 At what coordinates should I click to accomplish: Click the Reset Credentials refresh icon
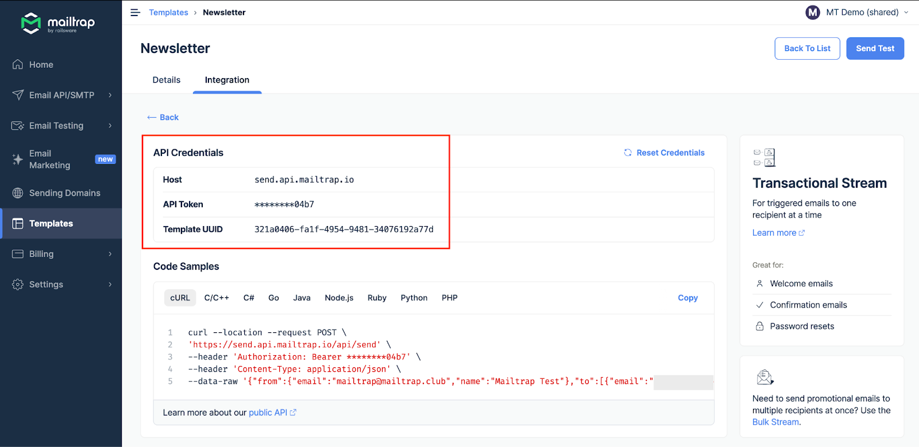click(628, 153)
